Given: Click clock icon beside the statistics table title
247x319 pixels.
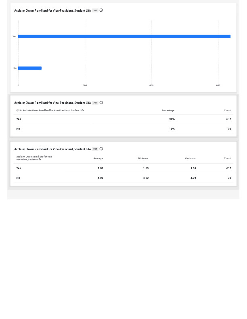Looking at the screenshot, I should tap(101, 149).
